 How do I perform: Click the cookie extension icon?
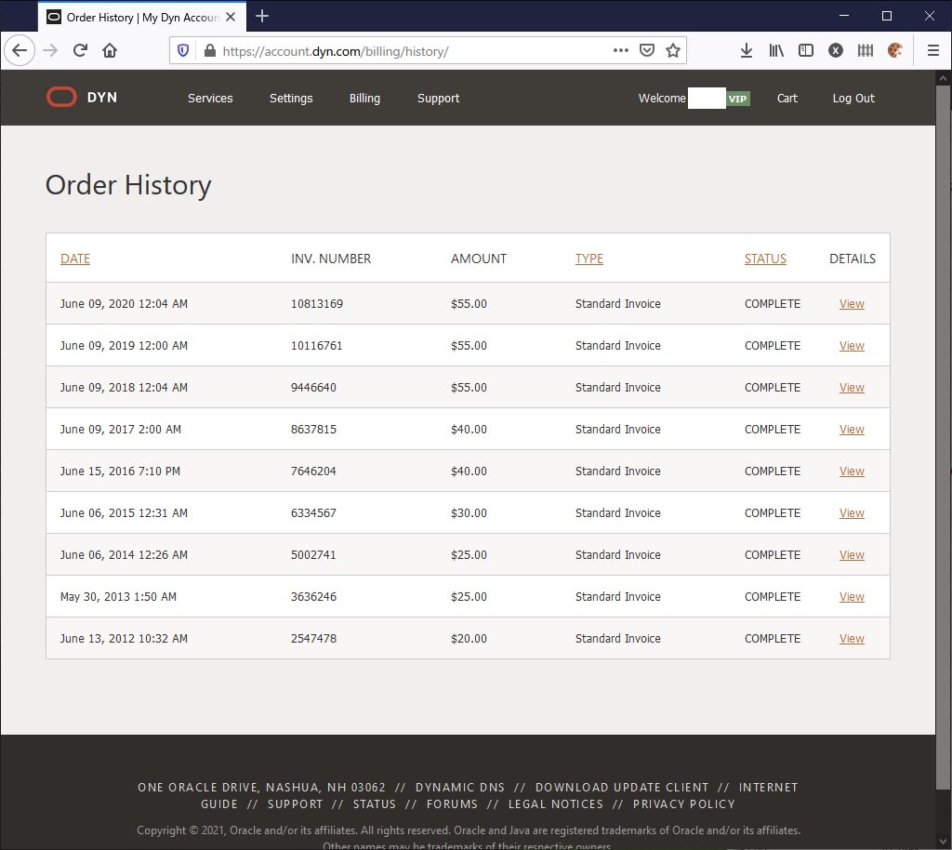coord(895,50)
